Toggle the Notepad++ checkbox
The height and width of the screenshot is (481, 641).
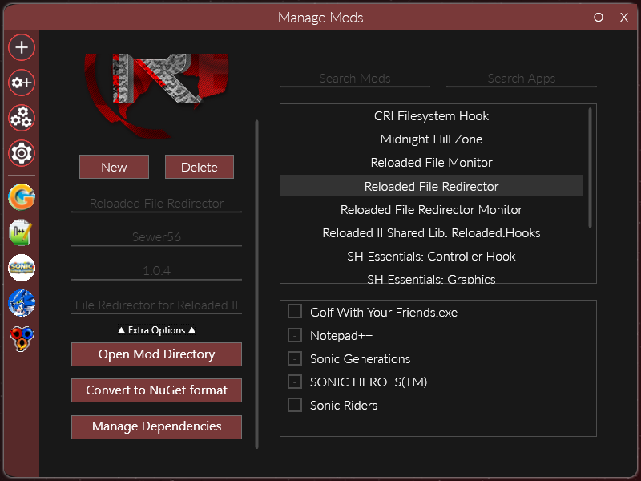(x=295, y=335)
